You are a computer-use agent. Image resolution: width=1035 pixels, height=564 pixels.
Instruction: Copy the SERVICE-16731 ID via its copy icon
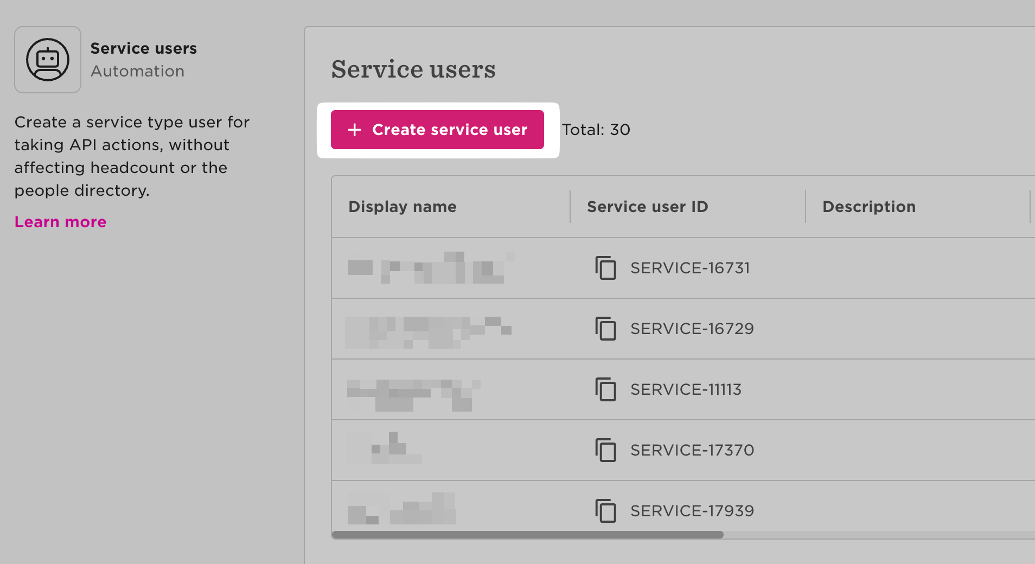pos(605,268)
